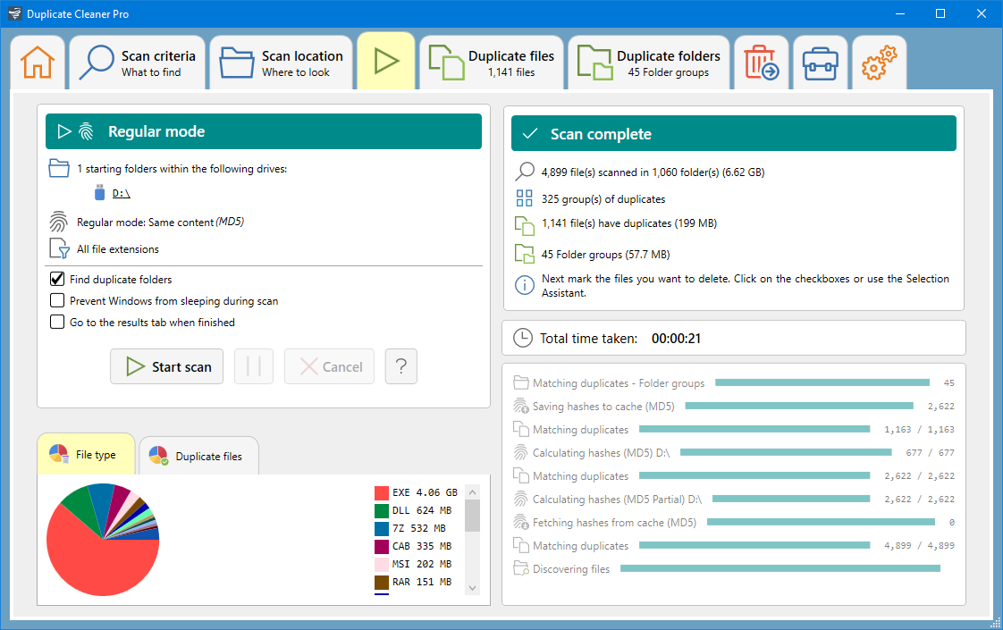This screenshot has width=1003, height=630.
Task: Open the Duplicate folders tab
Action: (x=649, y=63)
